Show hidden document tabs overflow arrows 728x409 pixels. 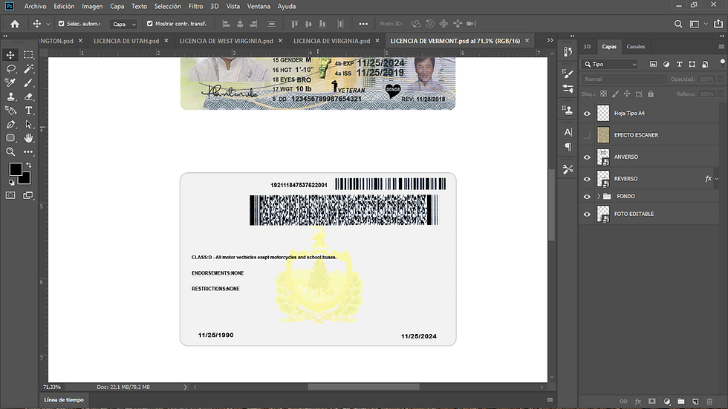coord(550,40)
